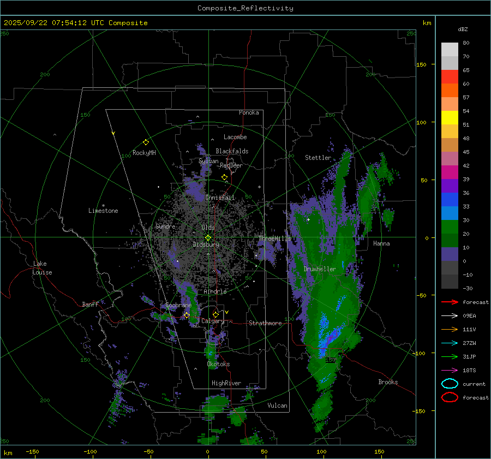This screenshot has height=459, width=491.
Task: Click the red forecast ellipse icon
Action: [x=450, y=397]
